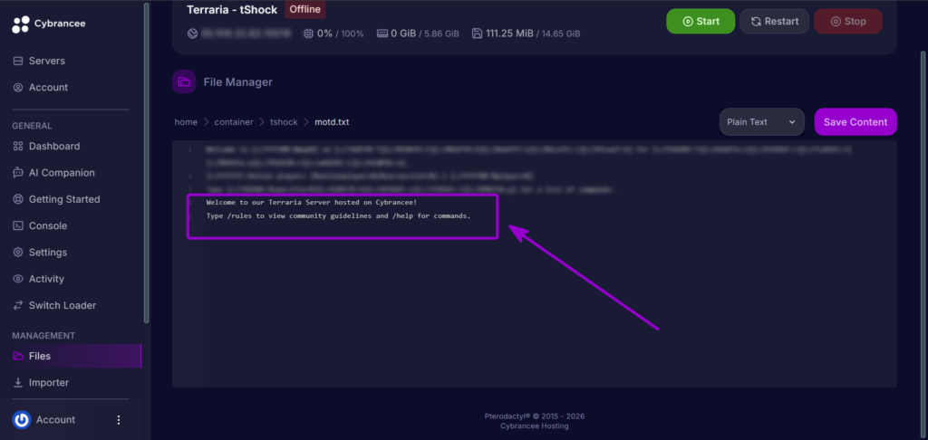Click the Dashboard grid icon

(18, 146)
